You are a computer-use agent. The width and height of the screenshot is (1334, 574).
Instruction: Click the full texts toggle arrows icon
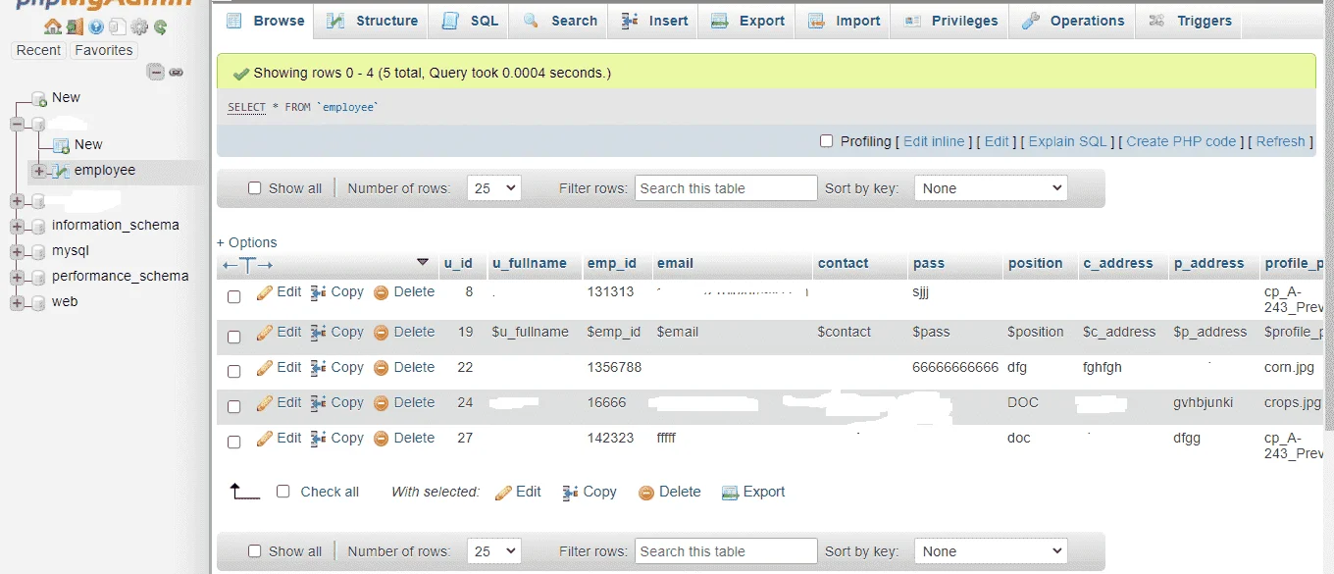pos(247,264)
